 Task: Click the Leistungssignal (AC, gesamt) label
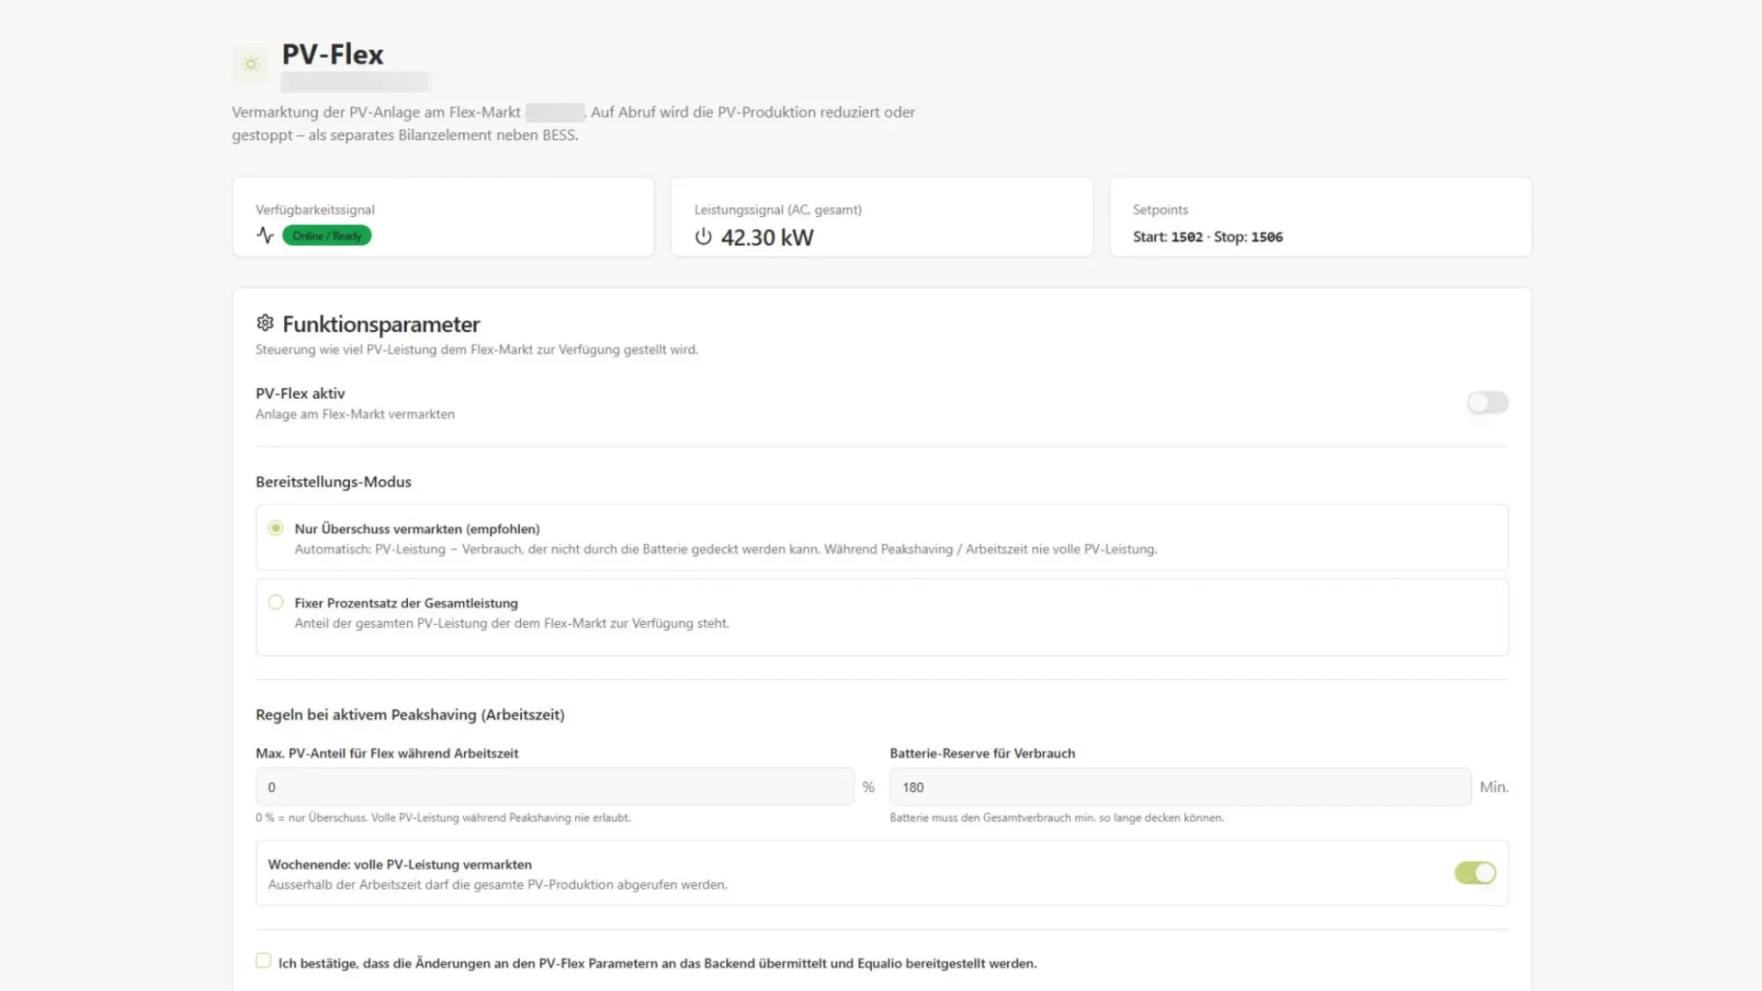[x=778, y=210]
